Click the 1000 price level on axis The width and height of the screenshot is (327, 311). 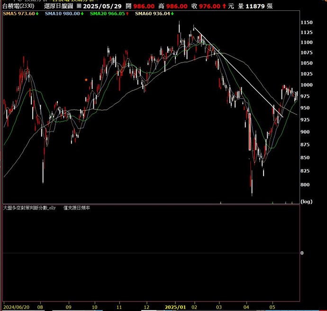[x=307, y=85]
